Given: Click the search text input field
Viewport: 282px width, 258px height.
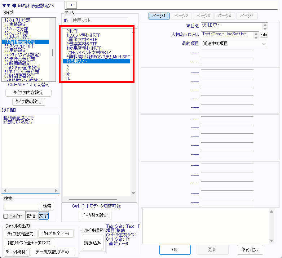Looking at the screenshot, I should (21, 206).
